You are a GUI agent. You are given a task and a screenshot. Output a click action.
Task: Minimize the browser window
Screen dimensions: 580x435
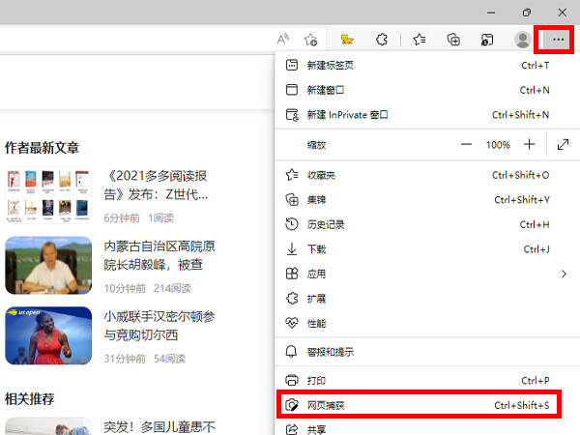tap(491, 13)
